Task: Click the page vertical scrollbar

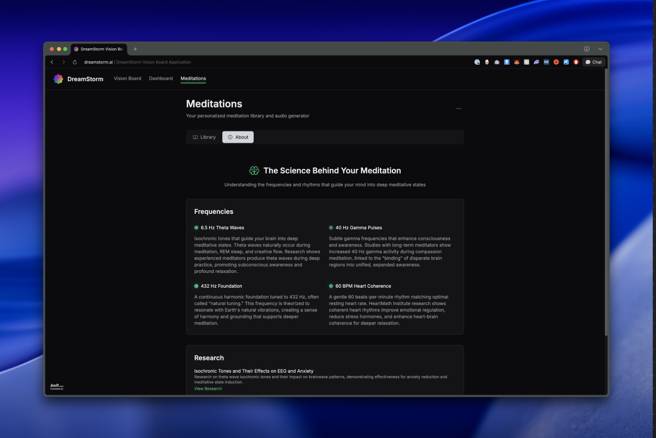Action: (x=607, y=202)
